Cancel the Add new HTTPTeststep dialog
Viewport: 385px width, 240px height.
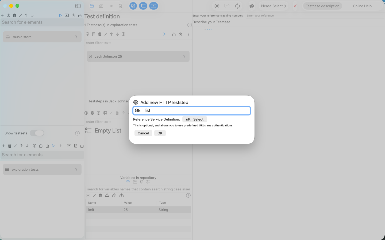(x=143, y=133)
